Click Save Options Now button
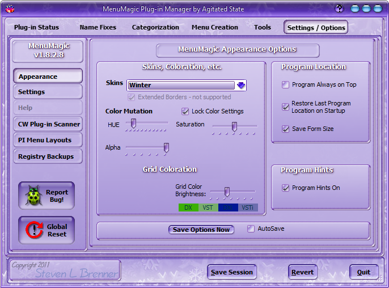This screenshot has width=389, height=288. click(201, 230)
